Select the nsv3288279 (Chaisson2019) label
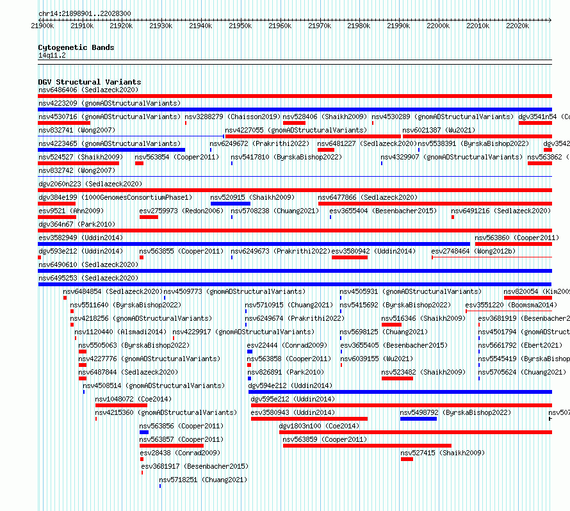 click(232, 117)
